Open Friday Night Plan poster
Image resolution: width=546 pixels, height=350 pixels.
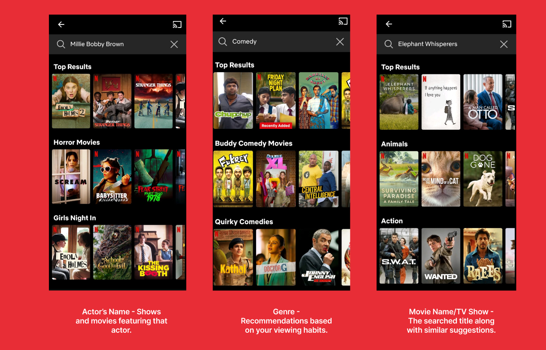point(276,100)
